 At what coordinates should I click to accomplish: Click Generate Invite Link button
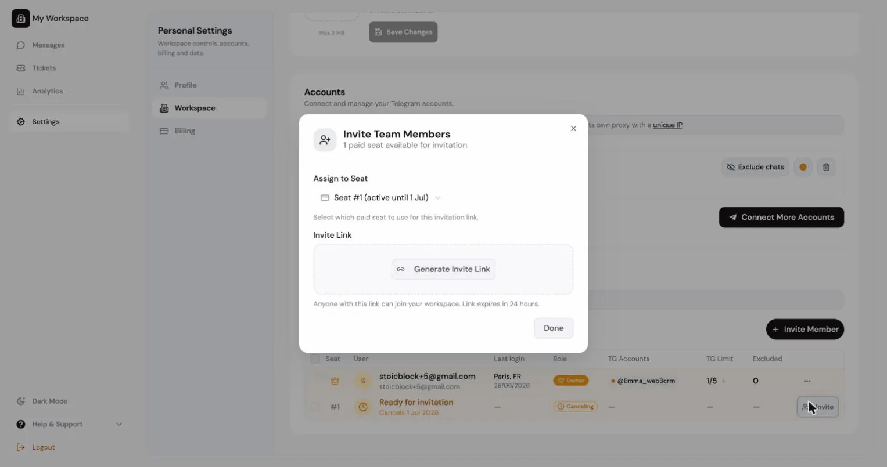pyautogui.click(x=443, y=269)
